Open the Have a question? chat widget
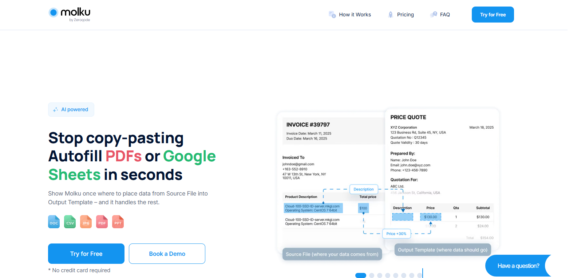 pyautogui.click(x=518, y=266)
